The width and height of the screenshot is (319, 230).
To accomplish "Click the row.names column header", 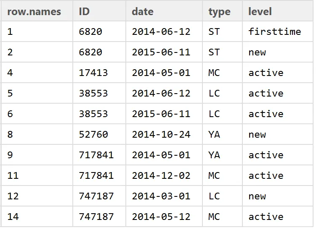I will point(37,11).
